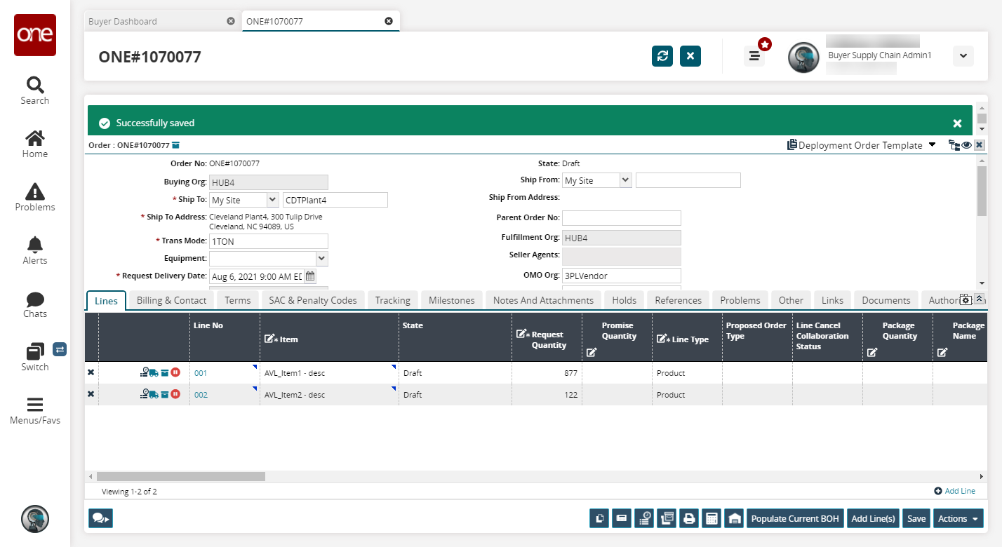Collapse the header using double-chevron toggle

click(x=980, y=299)
